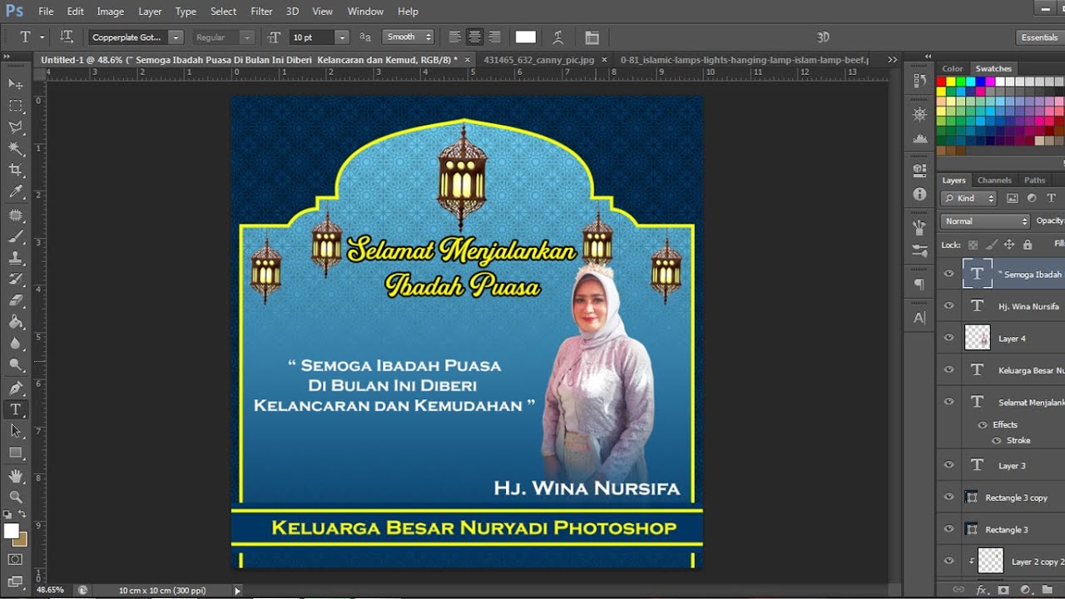Image resolution: width=1065 pixels, height=599 pixels.
Task: Hide the Semoga Ibadah text layer
Action: point(949,274)
